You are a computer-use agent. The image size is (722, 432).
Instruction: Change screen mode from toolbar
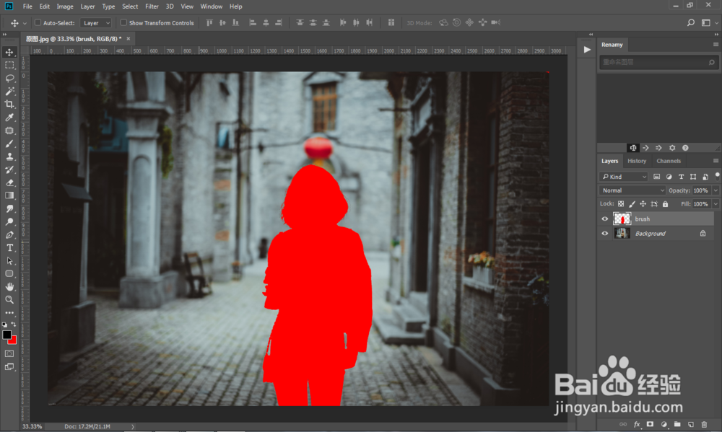[x=9, y=366]
